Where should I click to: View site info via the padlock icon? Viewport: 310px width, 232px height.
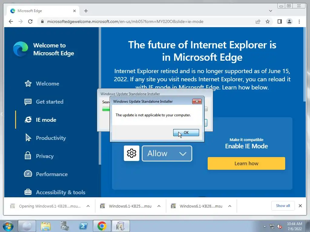coord(42,21)
